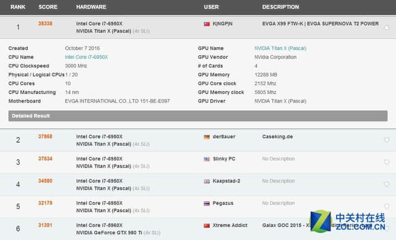This screenshot has width=396, height=240.
Task: Click the USER column header
Action: [x=212, y=7]
